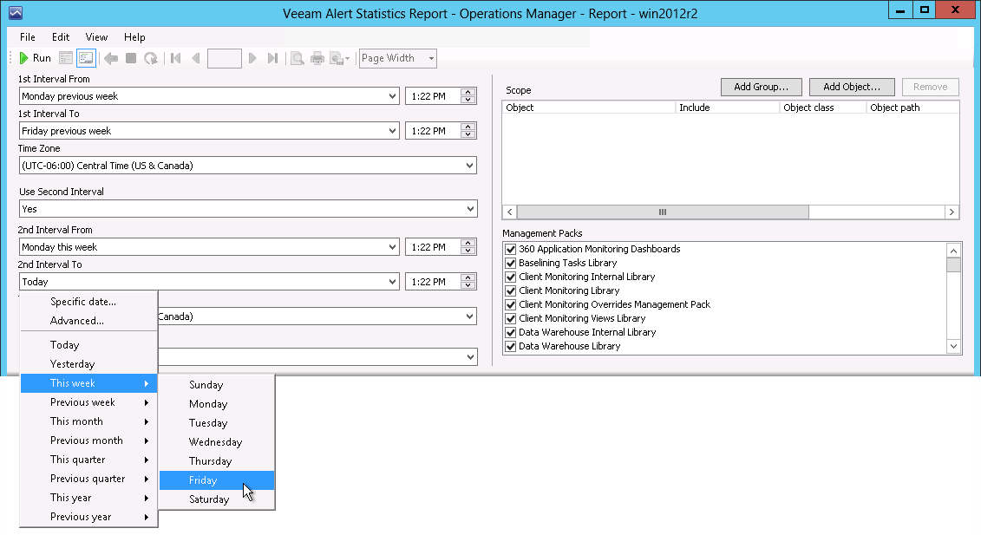Expand the 2nd Interval To date dropdown
The width and height of the screenshot is (981, 535).
(392, 282)
